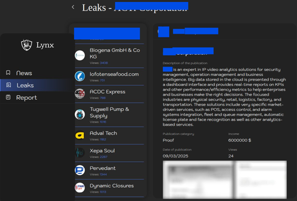Click the Dynamic Closures logo icon
Screen dimensions: 297x201
80,187
